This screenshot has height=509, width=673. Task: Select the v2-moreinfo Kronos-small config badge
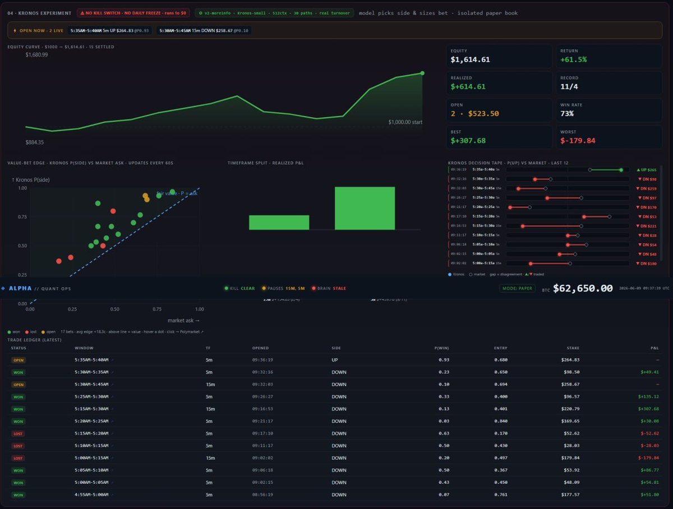click(274, 13)
